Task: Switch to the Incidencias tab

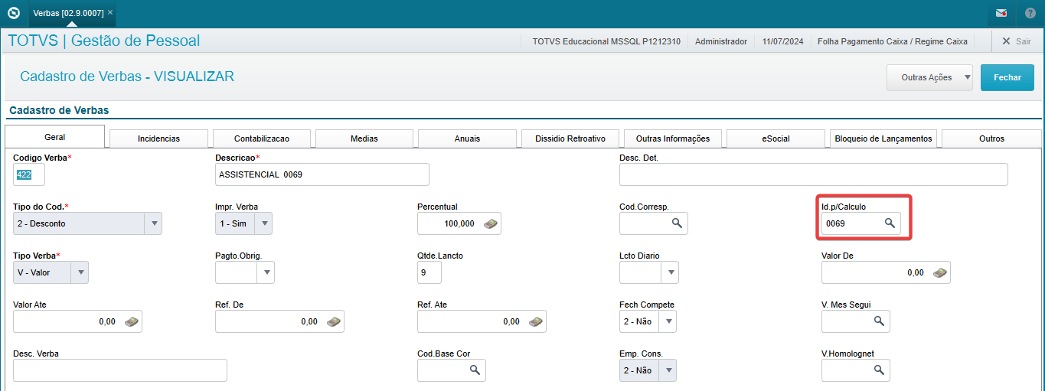Action: [158, 138]
